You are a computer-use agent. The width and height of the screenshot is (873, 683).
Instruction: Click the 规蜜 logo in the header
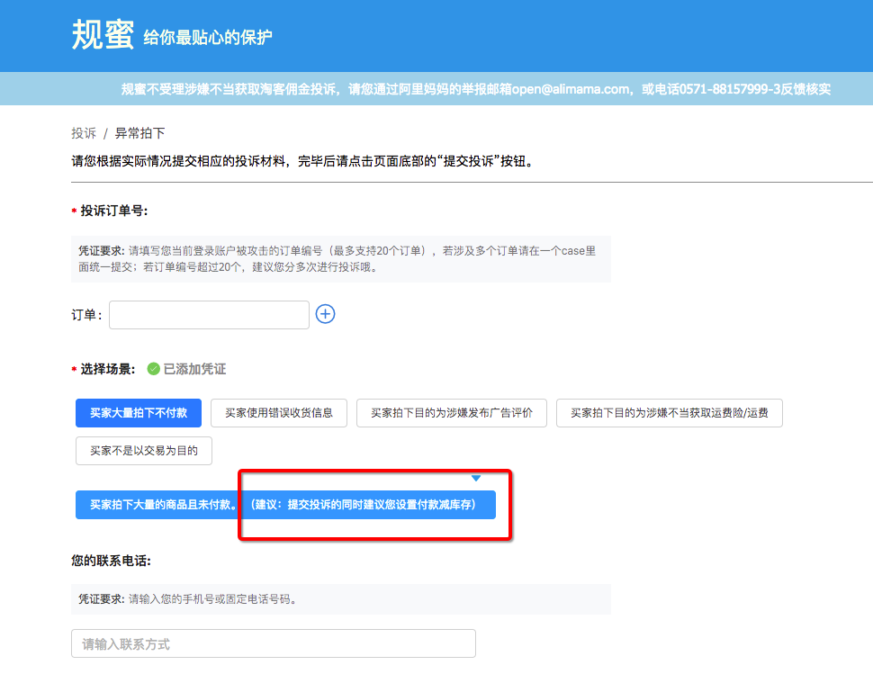pyautogui.click(x=102, y=35)
